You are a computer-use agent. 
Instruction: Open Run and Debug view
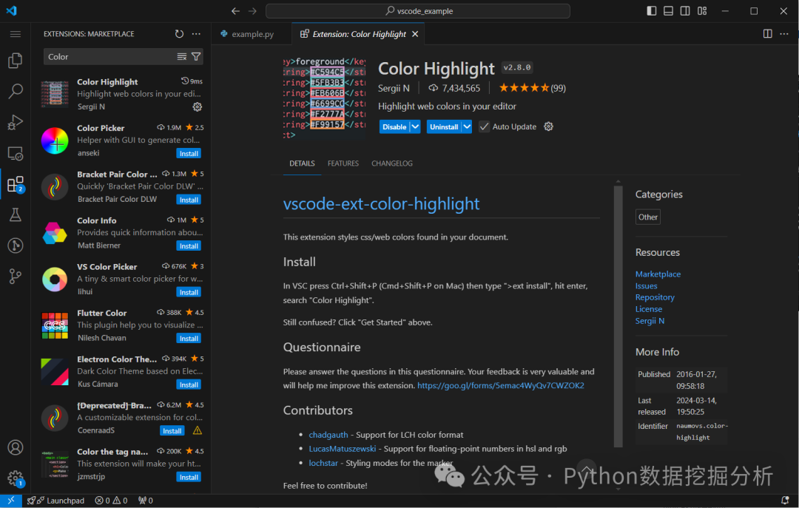click(x=16, y=122)
